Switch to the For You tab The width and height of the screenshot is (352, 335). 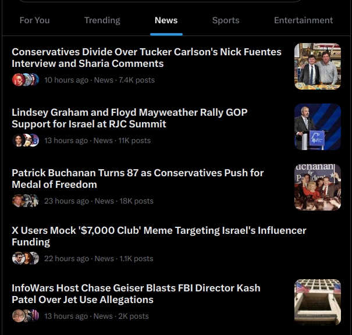click(x=34, y=20)
